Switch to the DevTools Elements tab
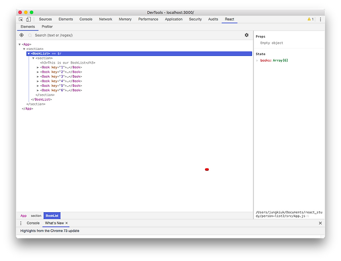The height and width of the screenshot is (261, 341). (x=66, y=19)
